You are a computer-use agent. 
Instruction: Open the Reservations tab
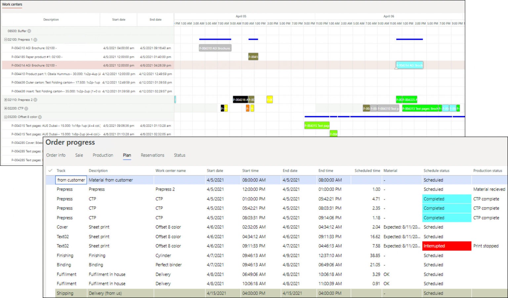tap(152, 155)
